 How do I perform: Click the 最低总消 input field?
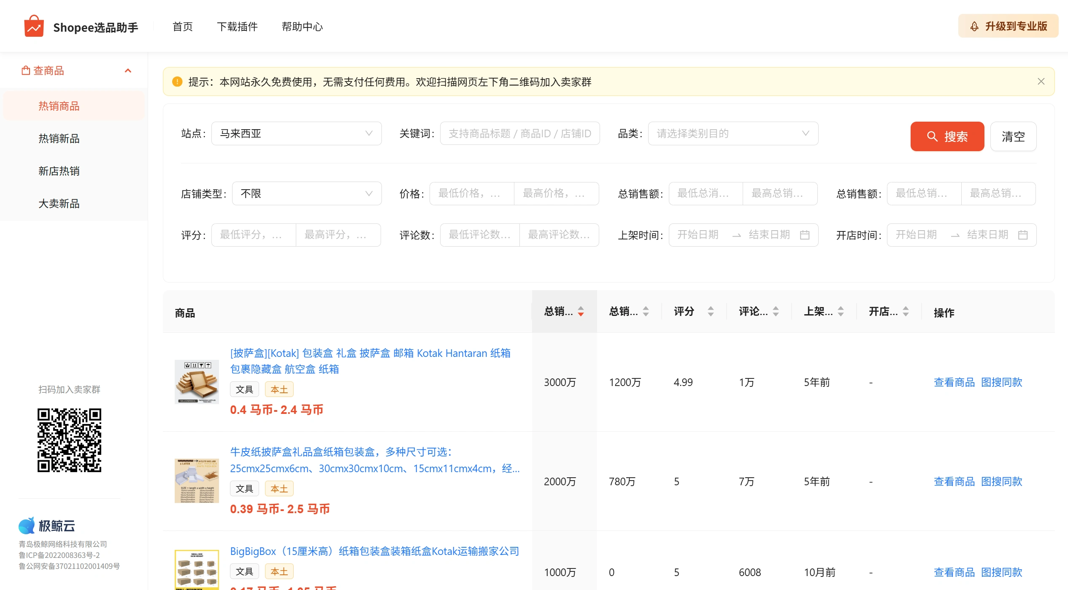pos(706,193)
